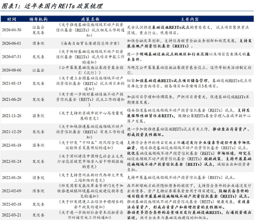Select the "时间" column header

11,19
